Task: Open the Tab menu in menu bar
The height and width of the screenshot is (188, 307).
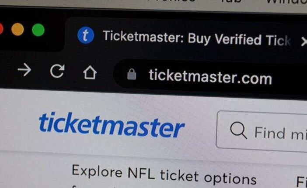Action: click(231, 2)
